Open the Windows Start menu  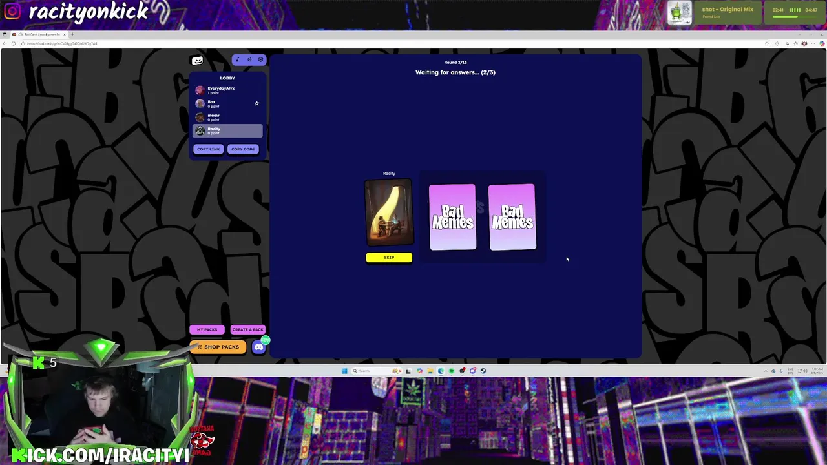344,371
